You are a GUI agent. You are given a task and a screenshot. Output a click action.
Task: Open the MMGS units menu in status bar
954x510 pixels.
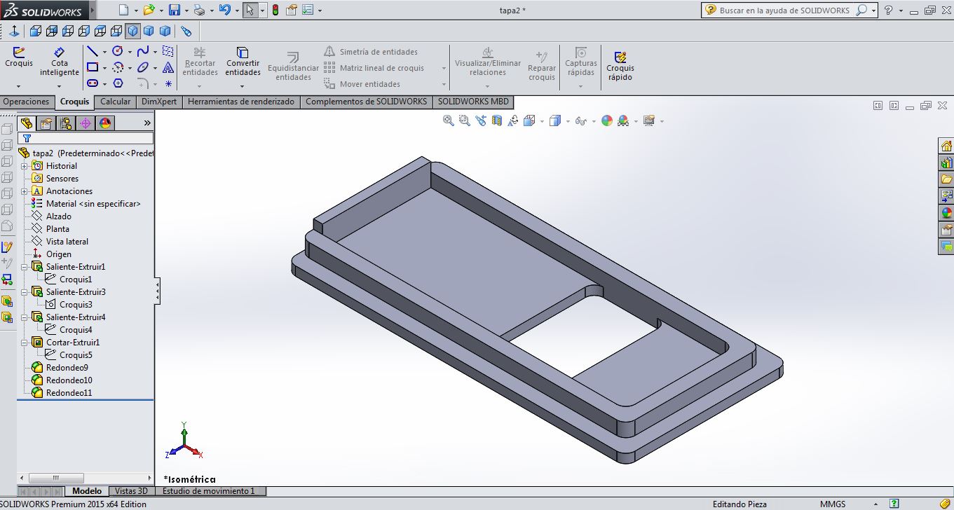[833, 504]
